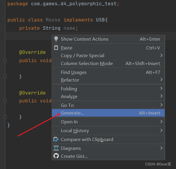Click the String type keyword
176x169 pixels.
51,28
